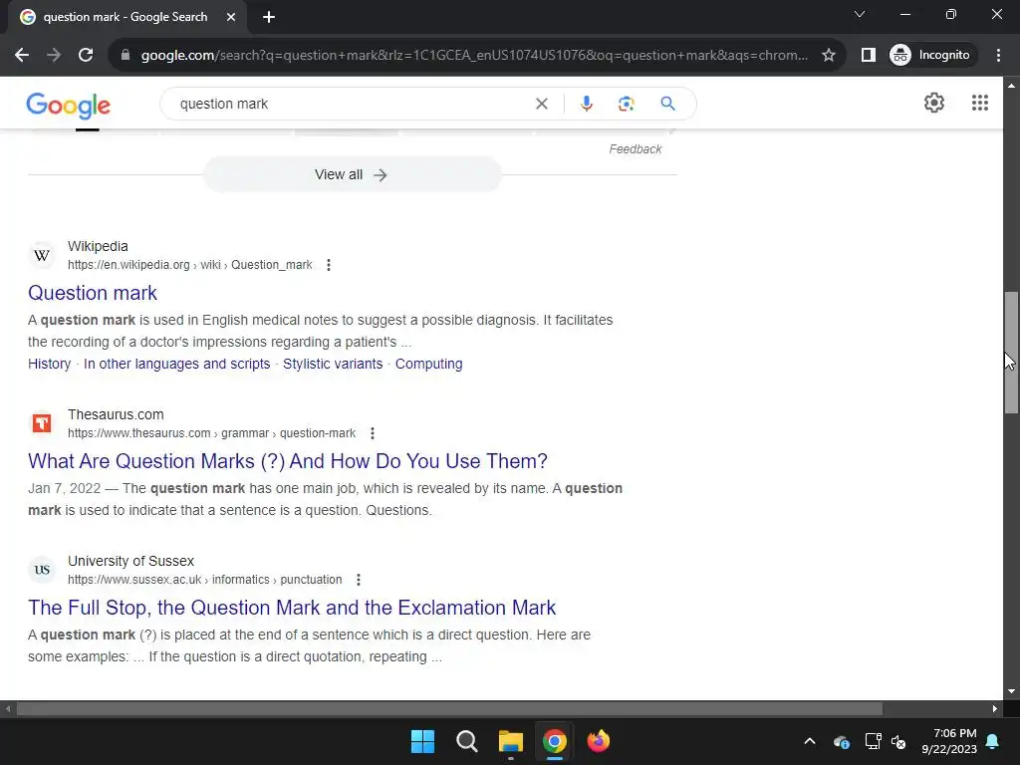Image resolution: width=1020 pixels, height=765 pixels.
Task: Open the clock showing 7:06 PM
Action: tap(949, 741)
